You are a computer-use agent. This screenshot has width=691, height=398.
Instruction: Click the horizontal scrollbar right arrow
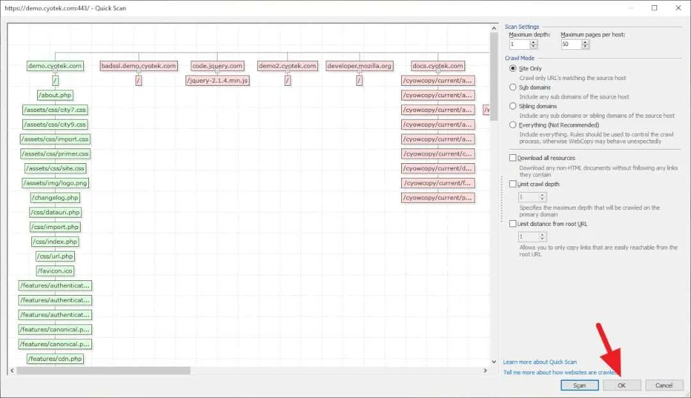(x=485, y=370)
